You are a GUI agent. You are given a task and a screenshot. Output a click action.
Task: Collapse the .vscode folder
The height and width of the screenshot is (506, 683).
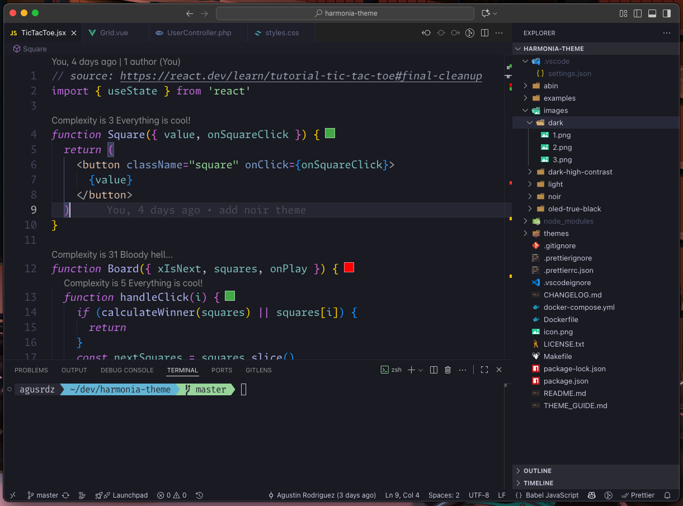[x=596, y=61]
